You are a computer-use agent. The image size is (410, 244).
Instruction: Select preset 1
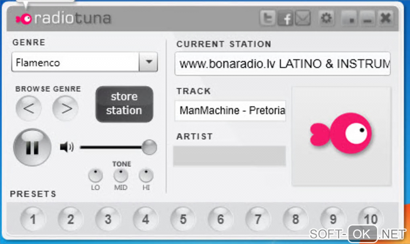[33, 219]
